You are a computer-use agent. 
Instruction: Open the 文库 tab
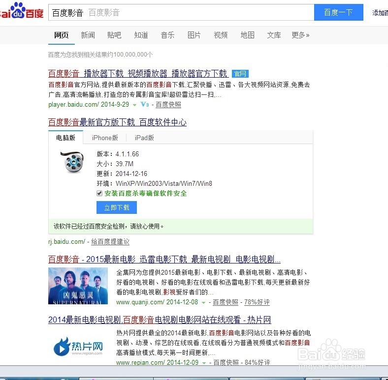274,35
